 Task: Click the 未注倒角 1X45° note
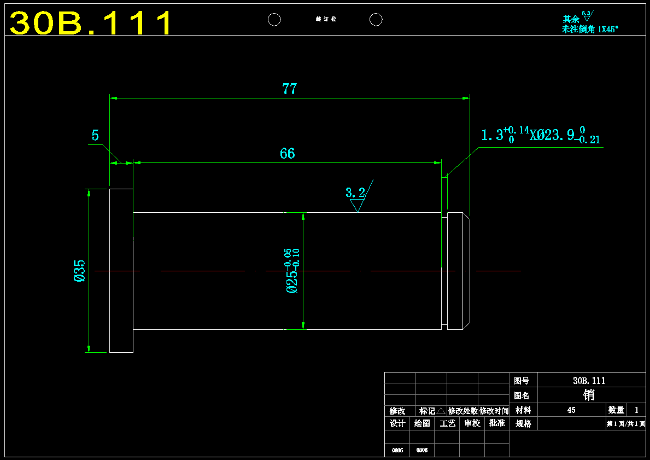pos(590,30)
